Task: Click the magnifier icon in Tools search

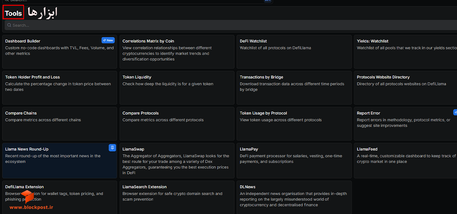Action: click(9, 25)
